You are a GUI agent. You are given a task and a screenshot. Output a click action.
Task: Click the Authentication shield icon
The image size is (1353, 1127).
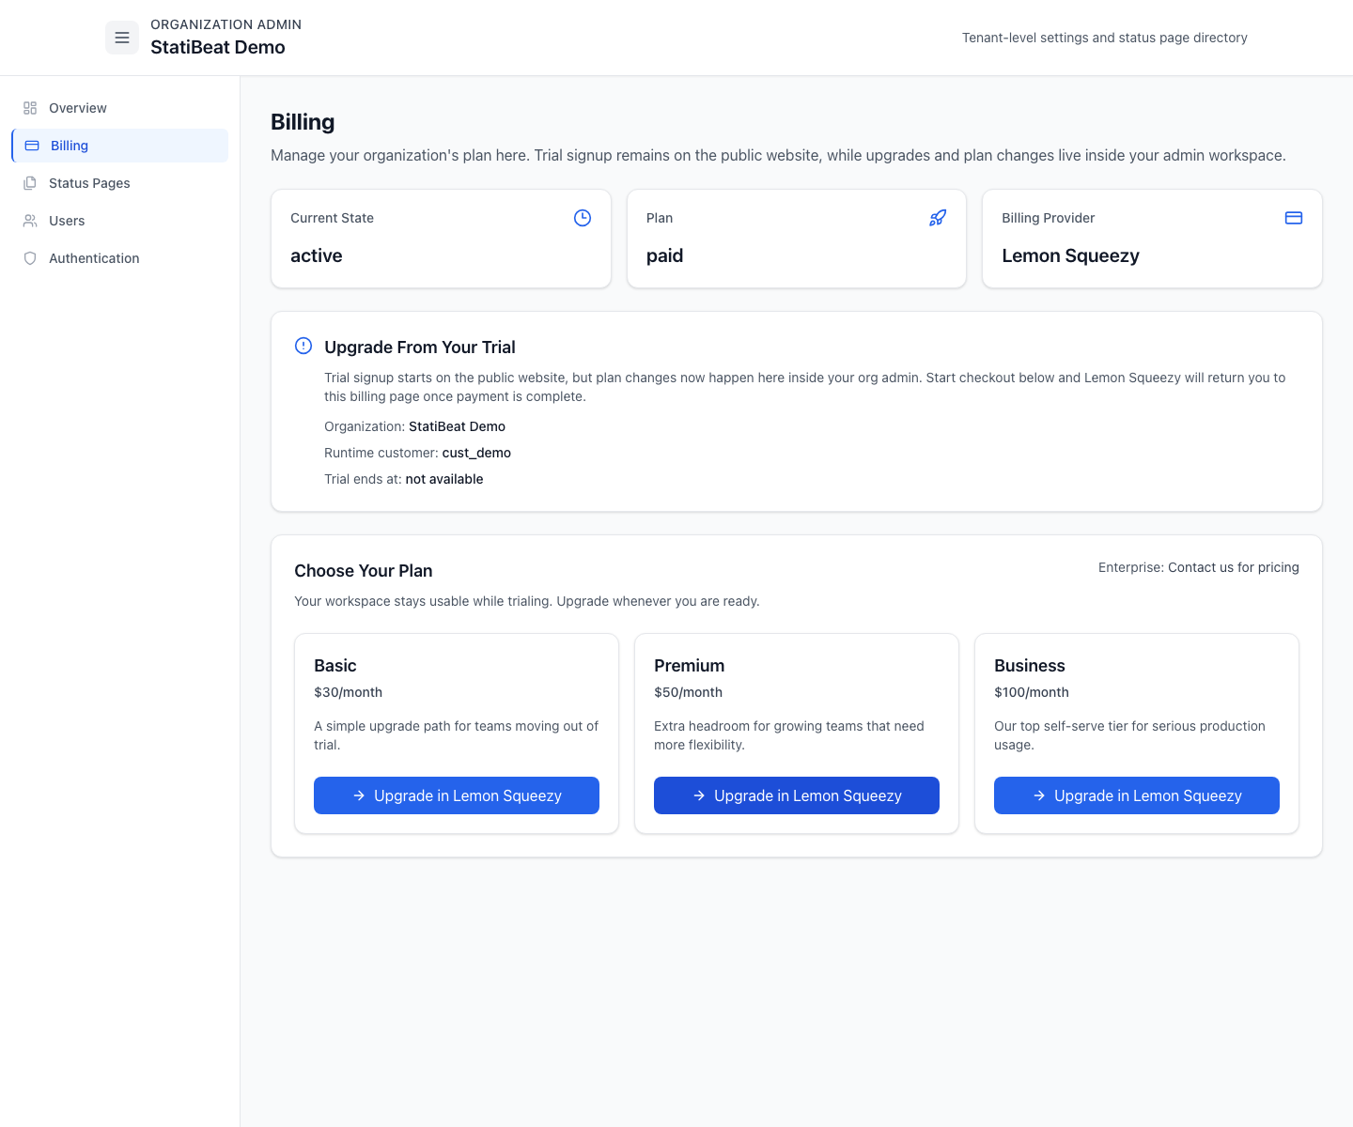pos(30,257)
